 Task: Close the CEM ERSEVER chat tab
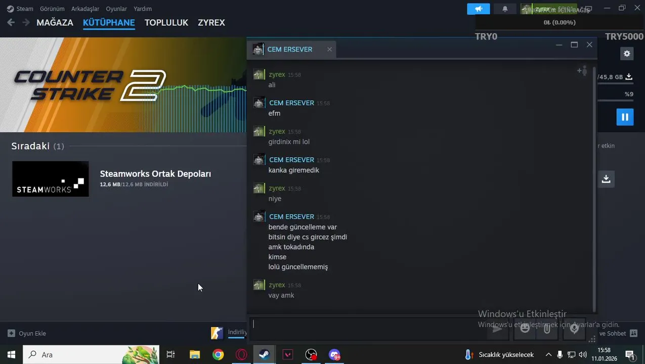point(329,50)
